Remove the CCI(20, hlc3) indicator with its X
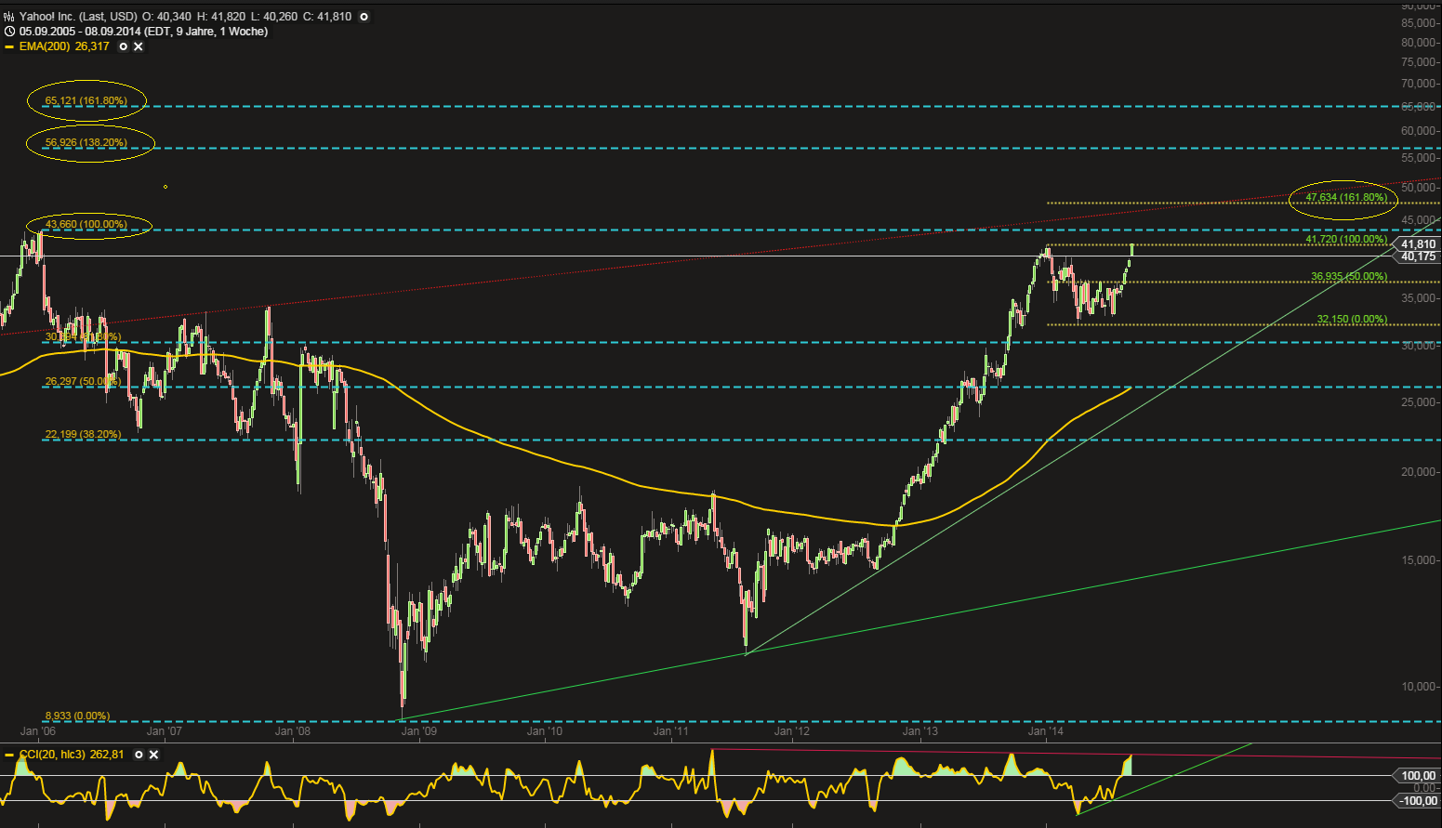 153,755
